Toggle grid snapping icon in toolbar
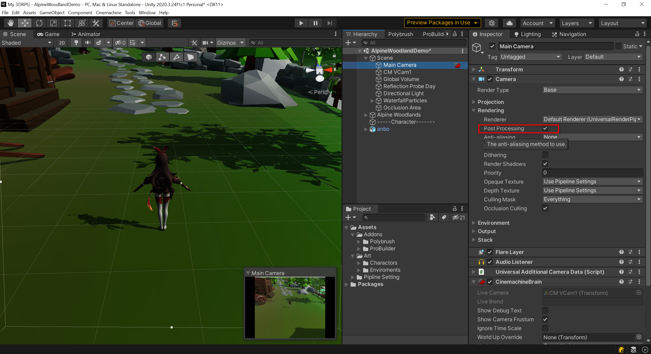651x354 pixels. (174, 23)
